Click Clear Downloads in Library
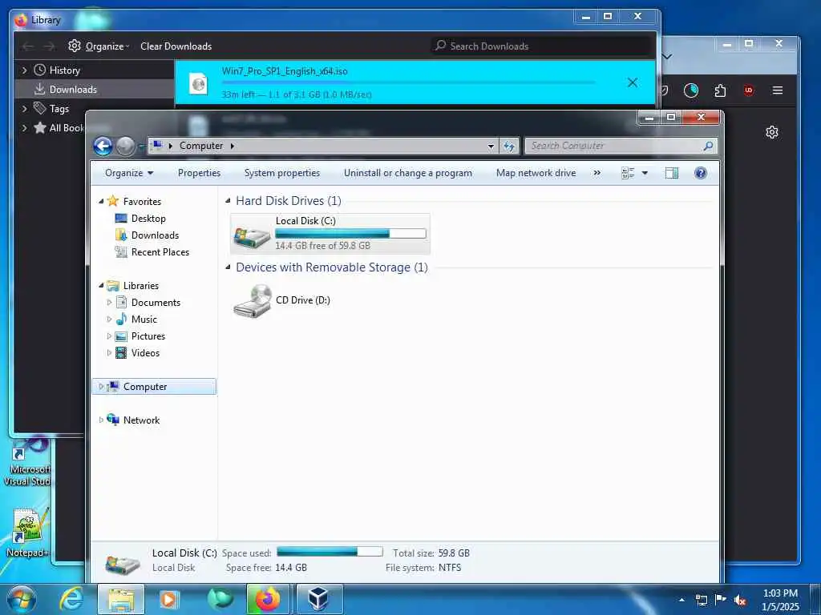The width and height of the screenshot is (821, 615). tap(176, 46)
